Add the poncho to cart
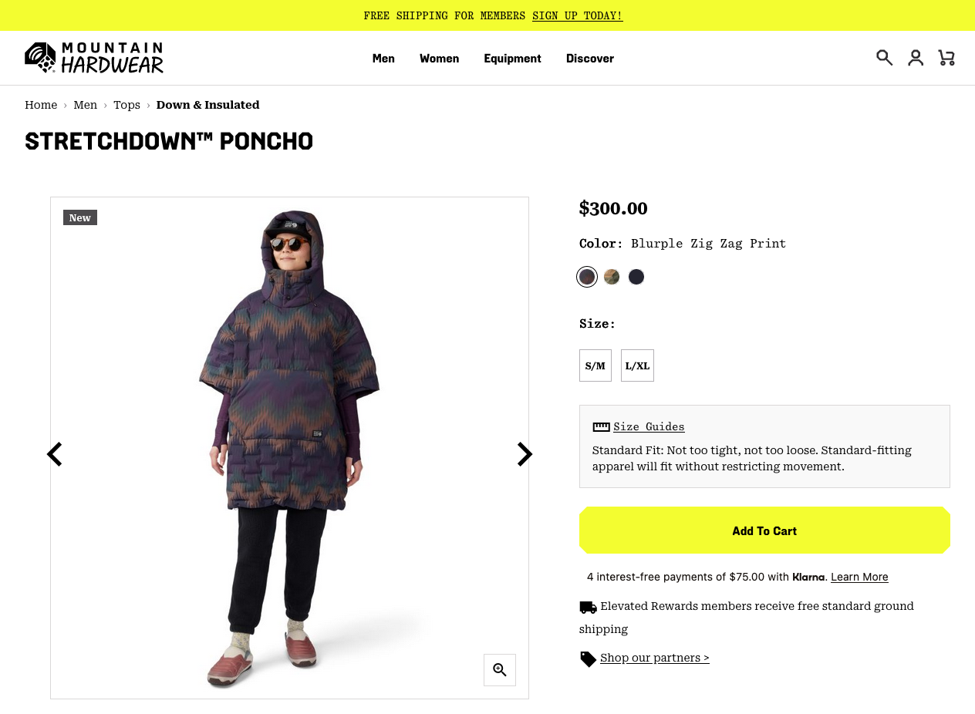 click(x=764, y=530)
